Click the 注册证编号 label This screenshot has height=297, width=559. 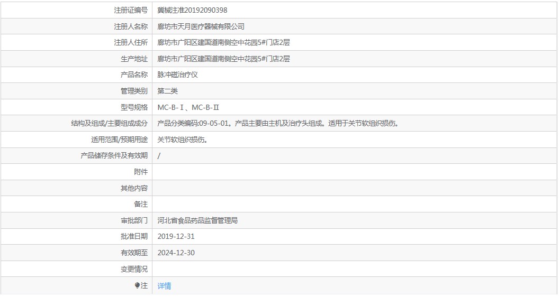(x=130, y=11)
